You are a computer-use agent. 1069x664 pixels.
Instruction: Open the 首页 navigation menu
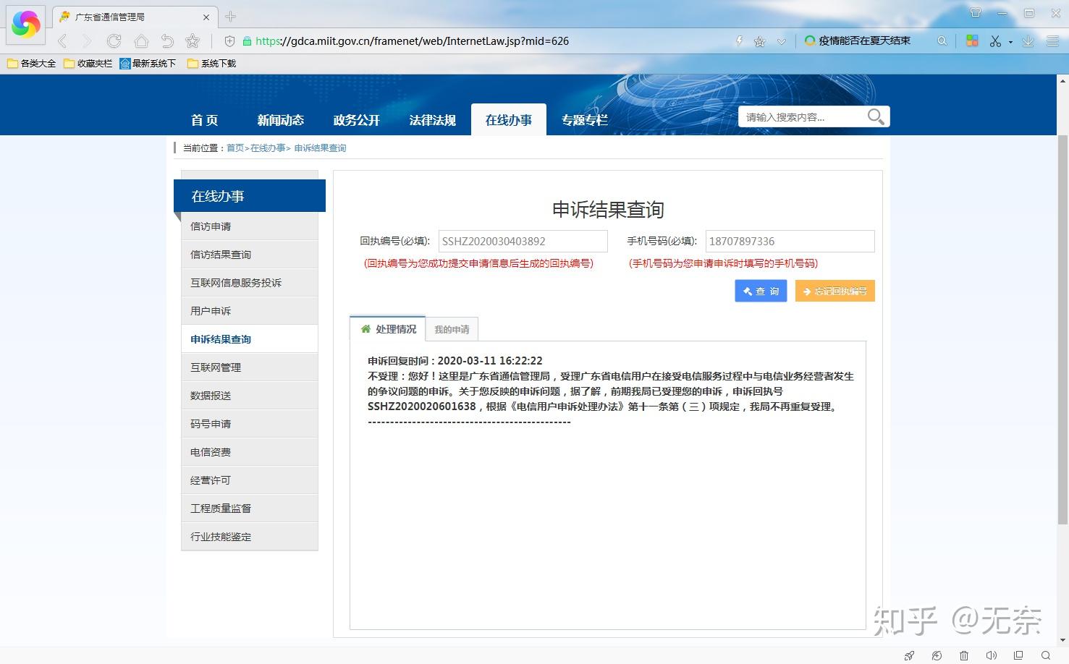click(205, 120)
